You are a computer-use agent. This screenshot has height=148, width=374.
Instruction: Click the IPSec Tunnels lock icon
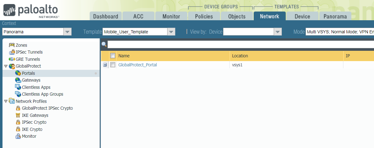12,52
